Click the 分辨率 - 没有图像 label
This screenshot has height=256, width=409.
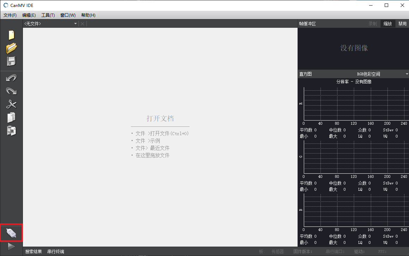click(x=354, y=82)
